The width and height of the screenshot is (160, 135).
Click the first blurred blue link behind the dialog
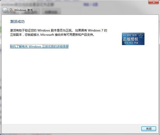pos(86,5)
